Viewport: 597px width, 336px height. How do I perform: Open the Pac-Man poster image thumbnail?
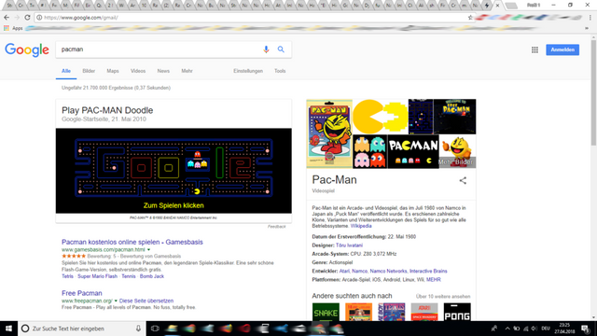pyautogui.click(x=329, y=133)
